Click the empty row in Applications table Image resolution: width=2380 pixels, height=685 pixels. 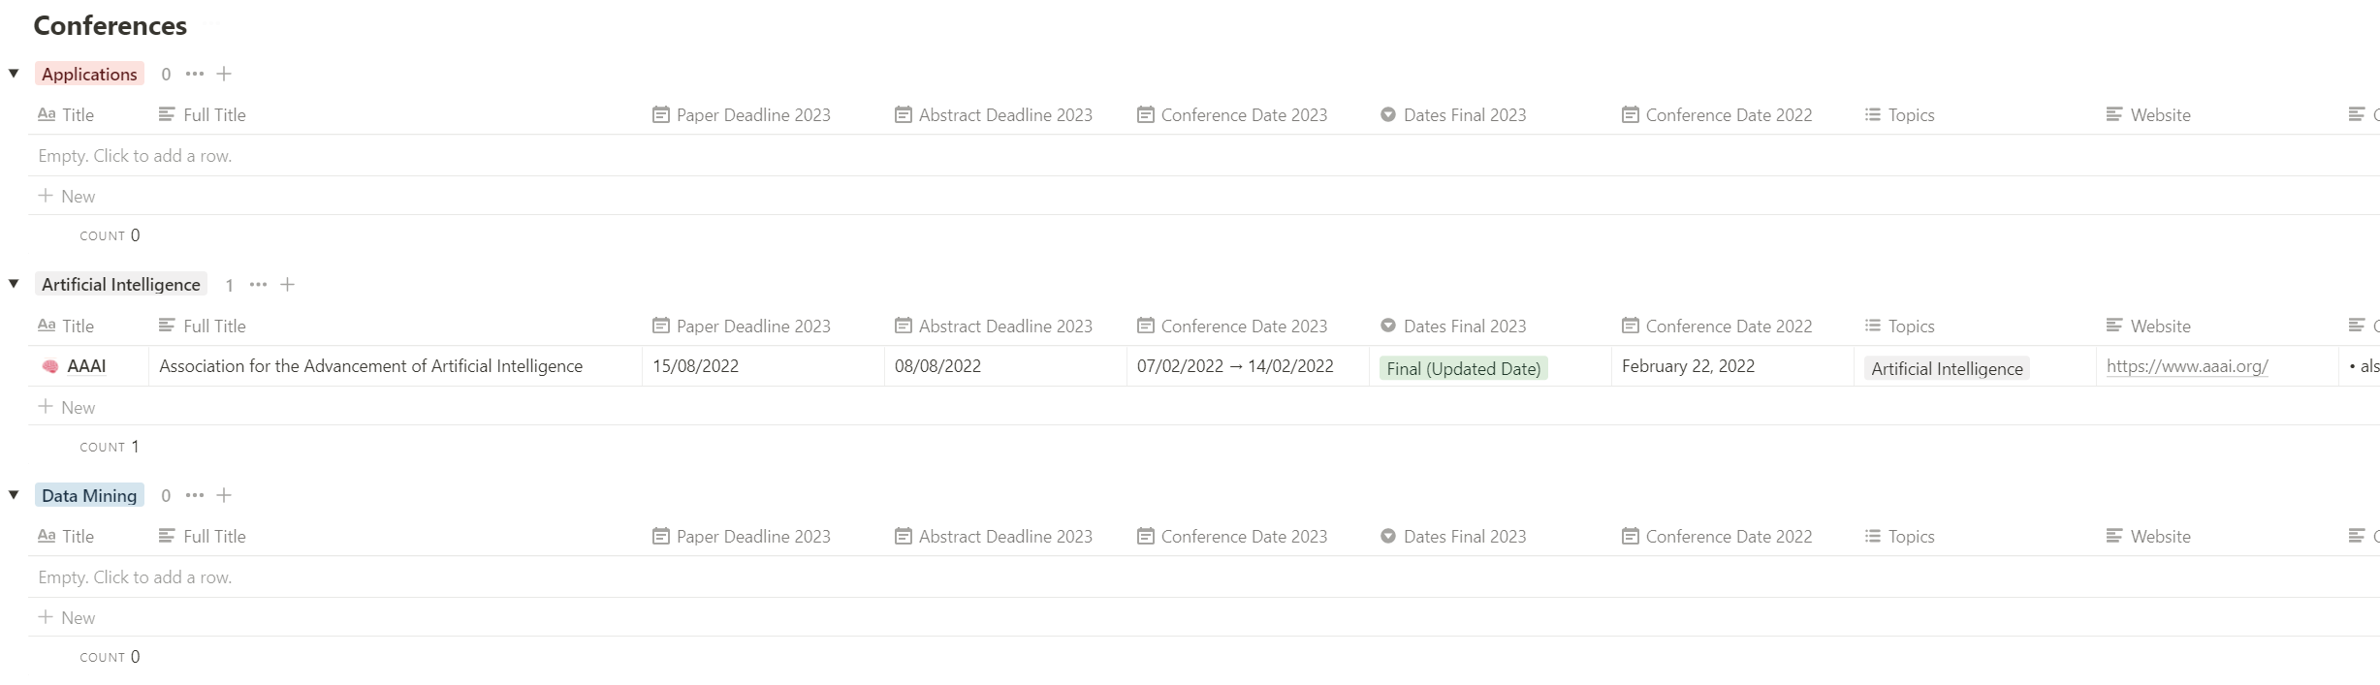coord(1204,156)
